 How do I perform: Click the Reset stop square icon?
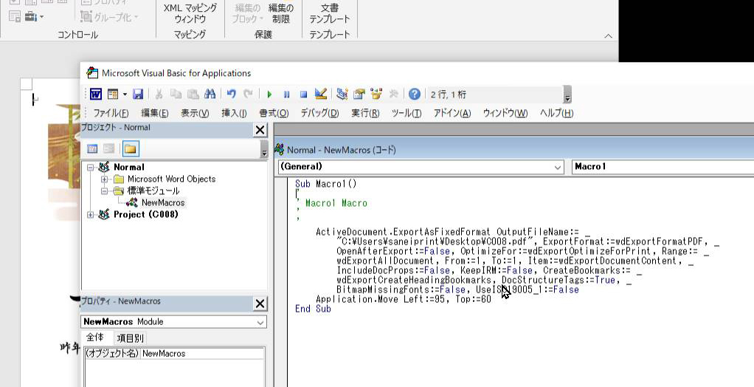pos(303,95)
